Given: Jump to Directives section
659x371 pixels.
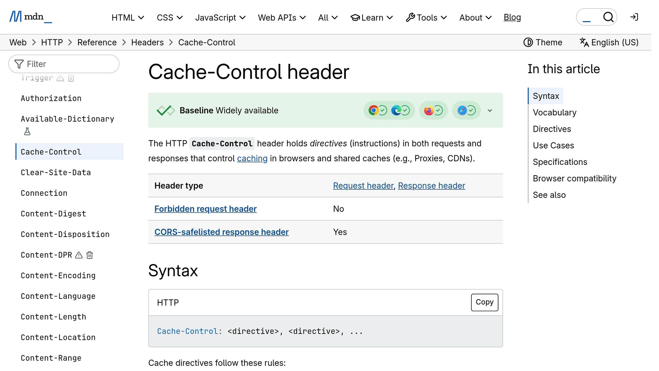Looking at the screenshot, I should click(552, 129).
